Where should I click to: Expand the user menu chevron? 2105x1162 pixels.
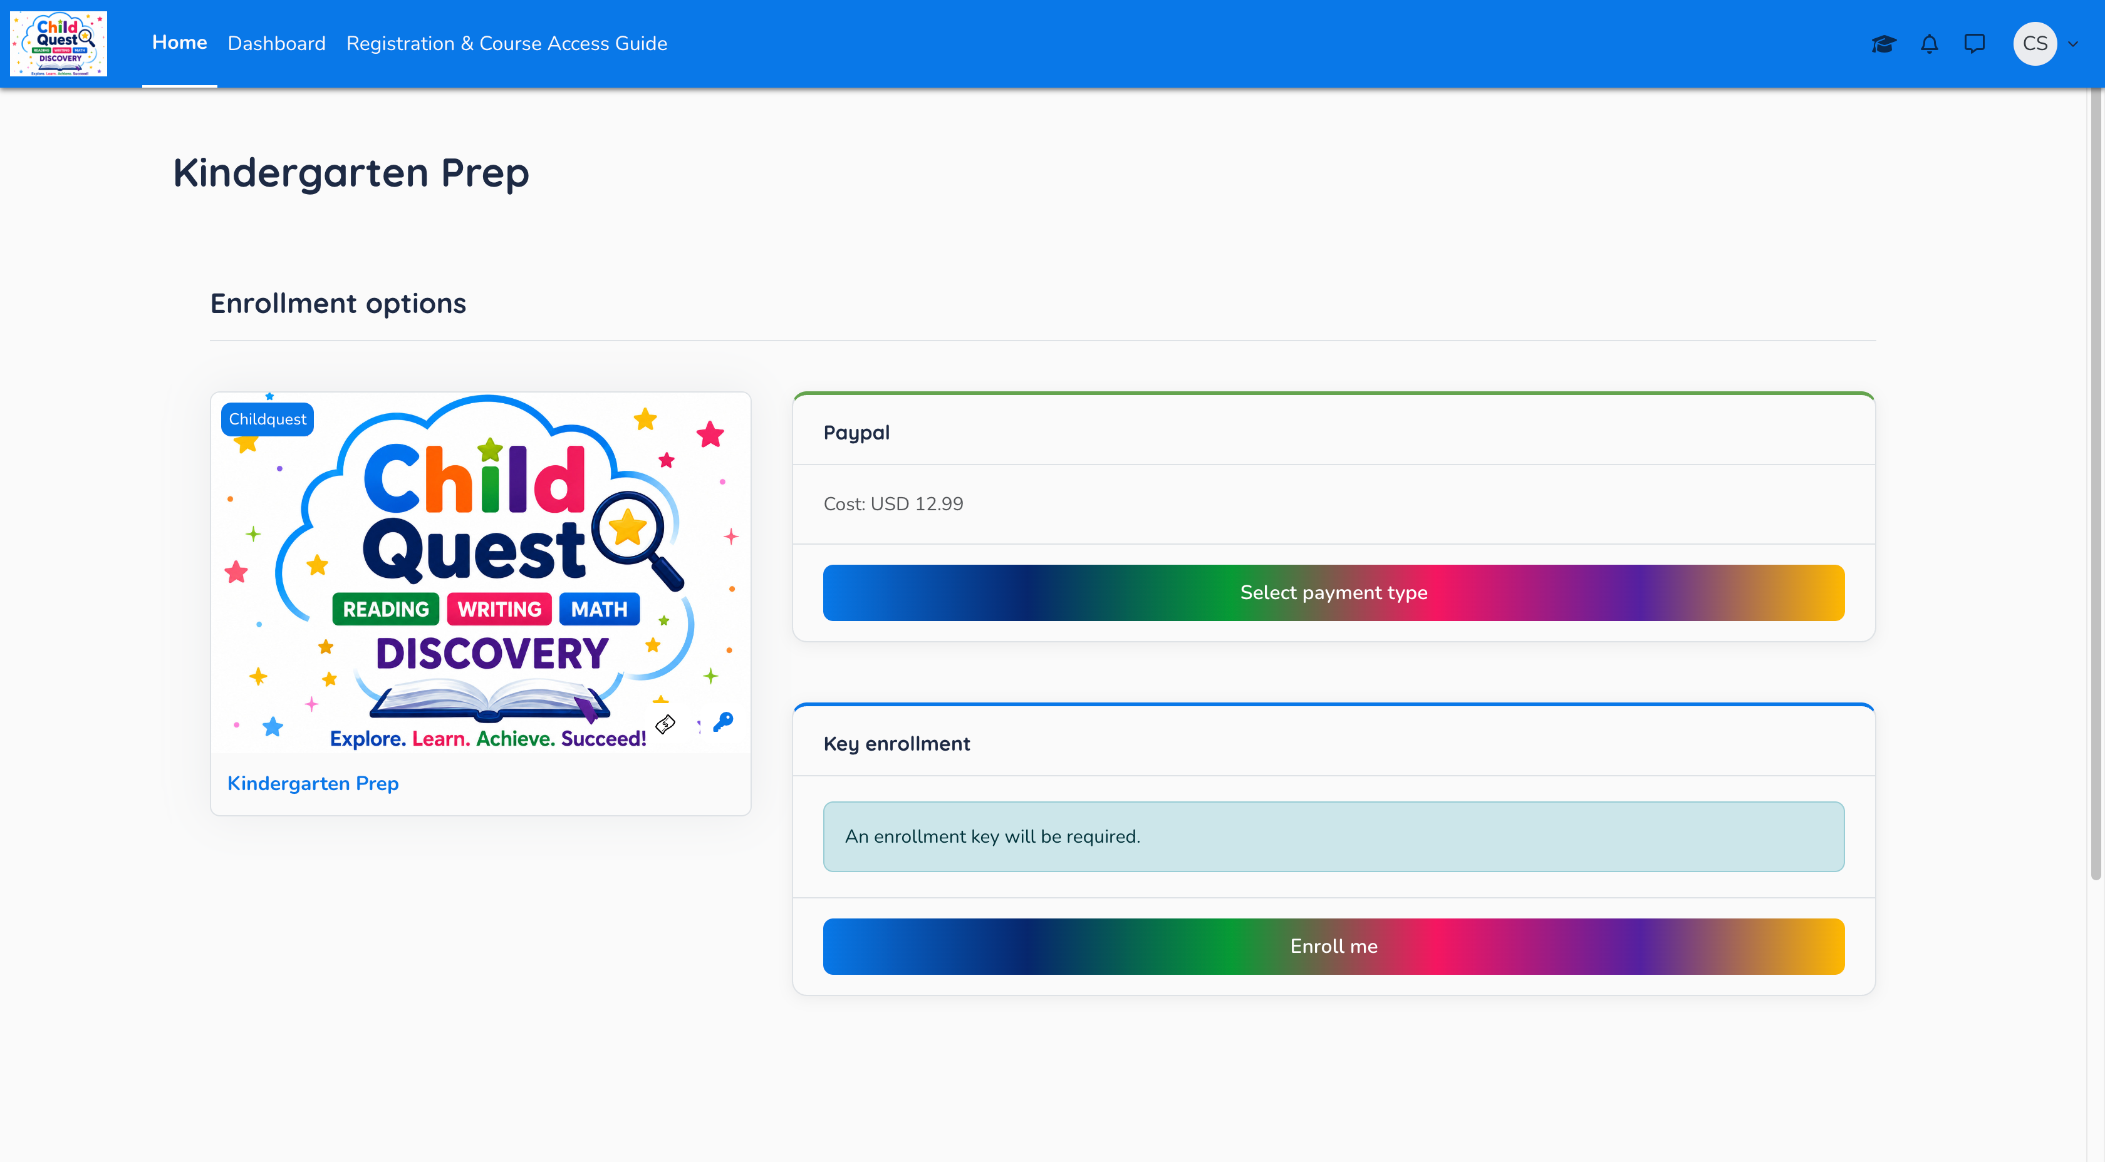tap(2073, 44)
